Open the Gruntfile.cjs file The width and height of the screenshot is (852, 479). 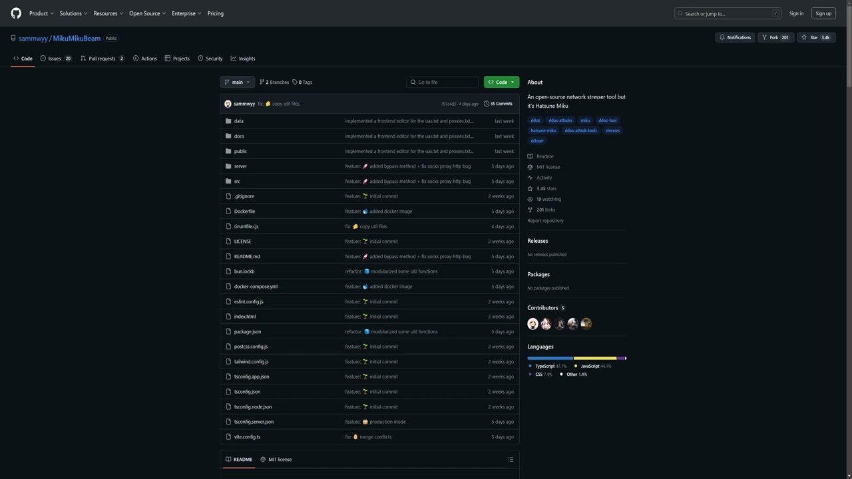(246, 227)
